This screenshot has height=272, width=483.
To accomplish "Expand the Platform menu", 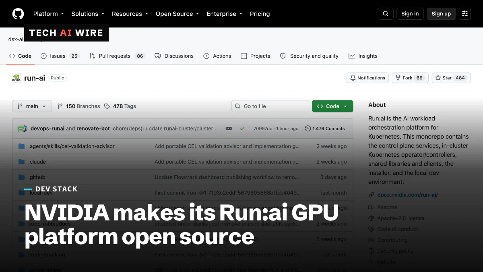I will point(48,14).
